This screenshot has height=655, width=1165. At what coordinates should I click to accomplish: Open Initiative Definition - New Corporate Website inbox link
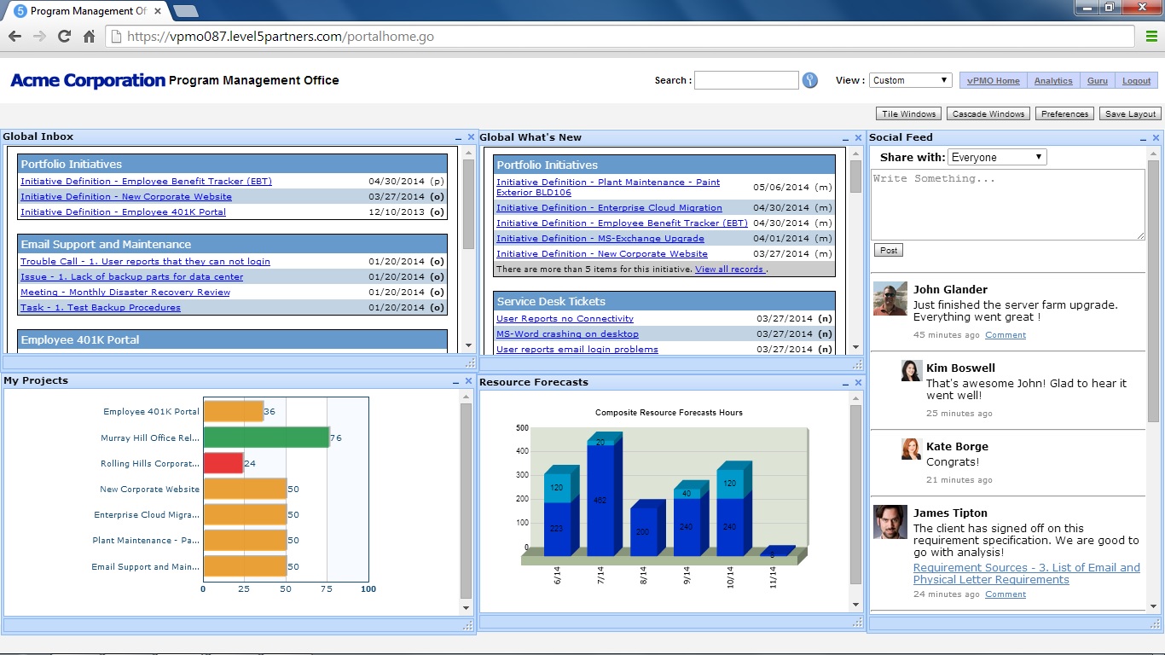click(x=126, y=197)
